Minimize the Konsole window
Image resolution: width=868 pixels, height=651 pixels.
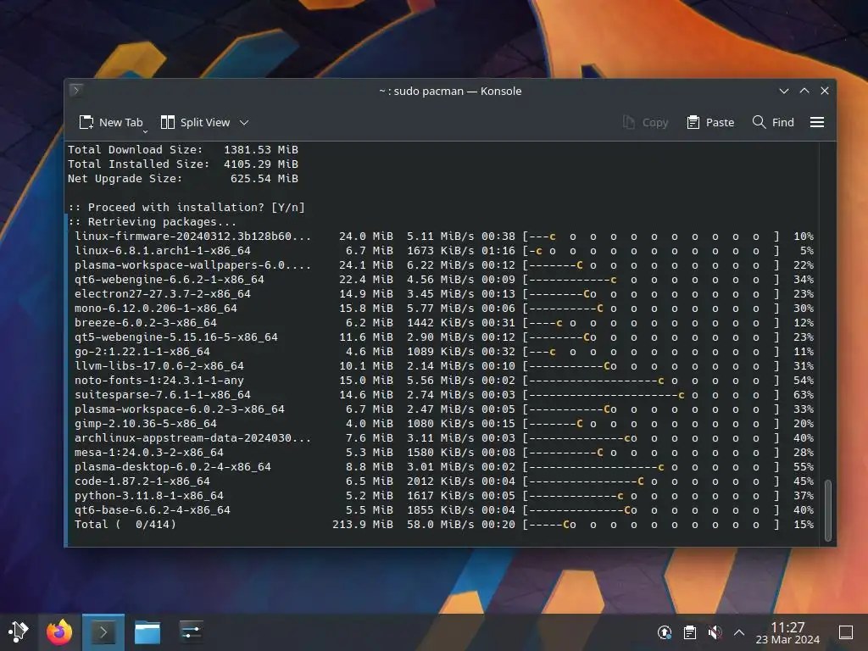[784, 91]
